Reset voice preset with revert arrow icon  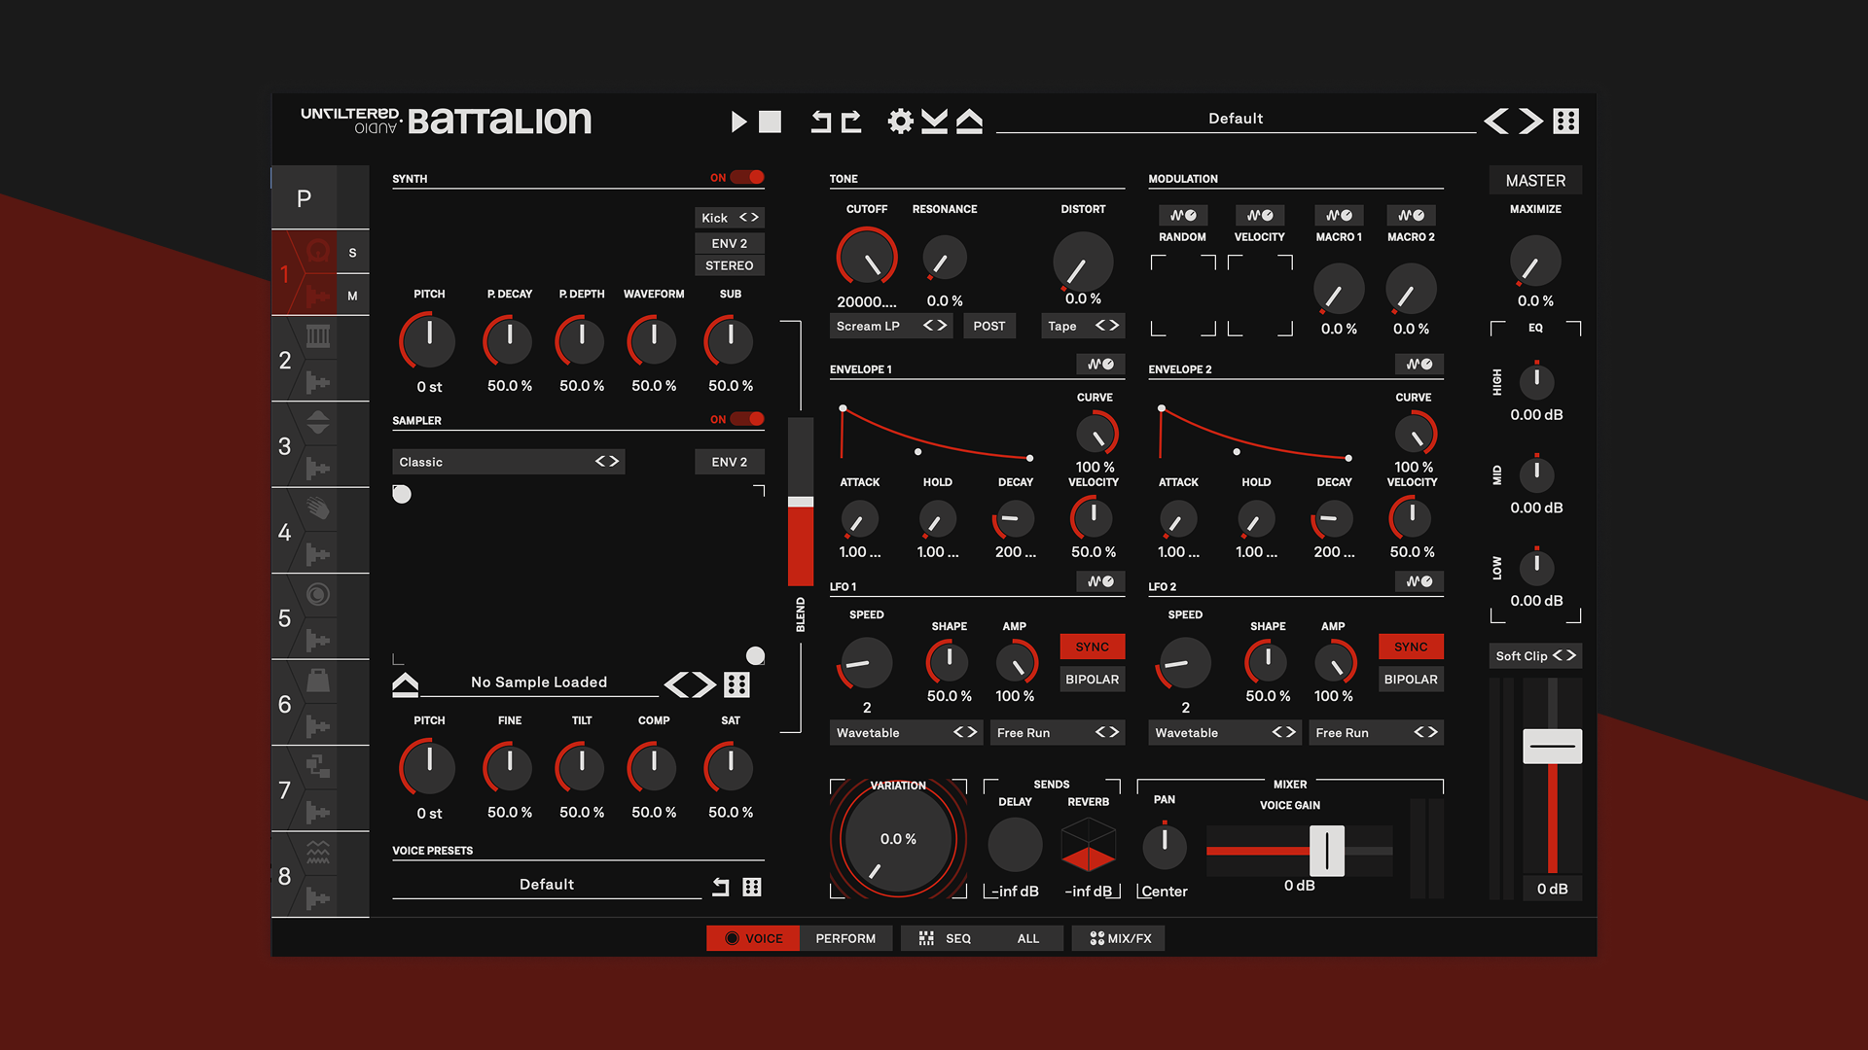[x=720, y=886]
